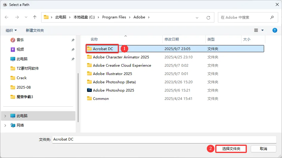Click 取消 button
Viewport: 282px width, 158px height.
point(264,149)
